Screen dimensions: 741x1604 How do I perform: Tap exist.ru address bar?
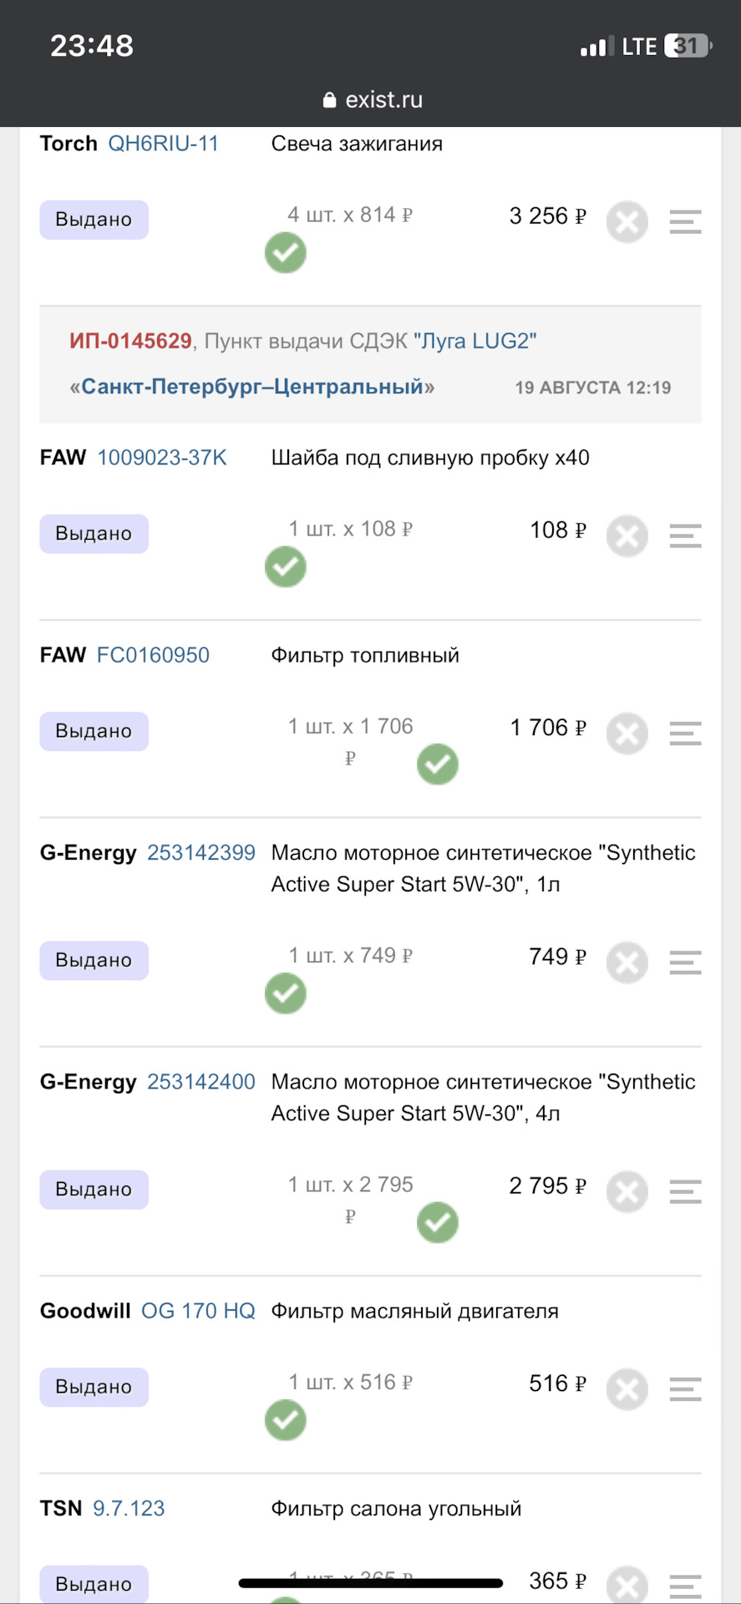pyautogui.click(x=371, y=99)
